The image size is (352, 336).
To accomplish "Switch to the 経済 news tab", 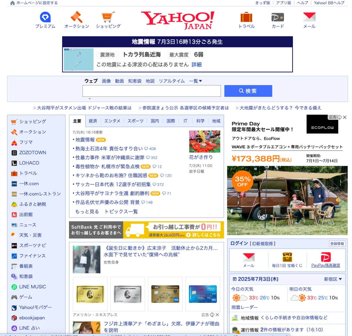I will 93,121.
